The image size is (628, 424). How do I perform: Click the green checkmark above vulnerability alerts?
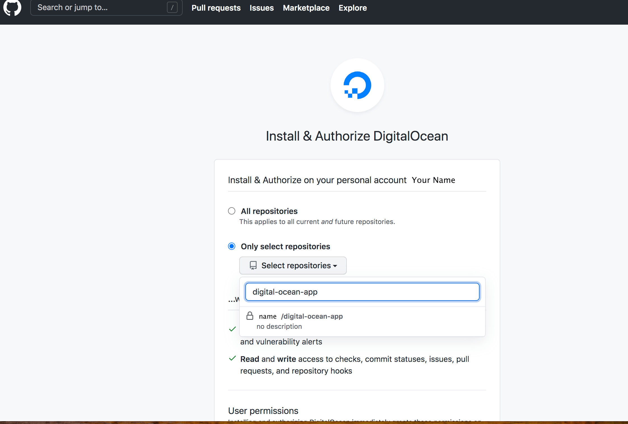pyautogui.click(x=232, y=329)
